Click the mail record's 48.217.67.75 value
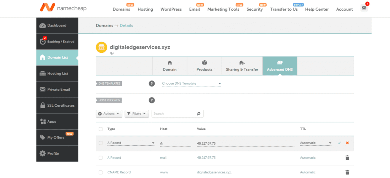Viewport: 390px width, 178px height. (x=206, y=158)
